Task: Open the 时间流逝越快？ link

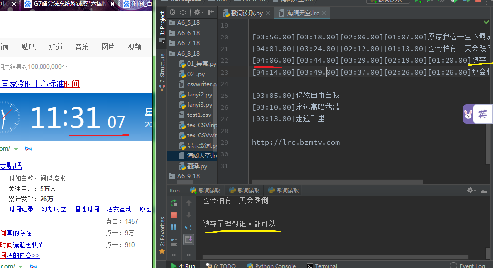Action: [x=21, y=245]
